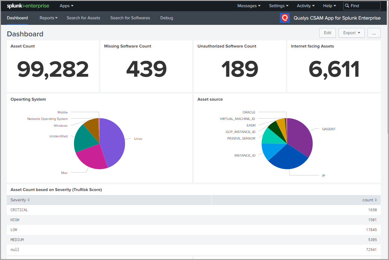Click the splunk>enterprise logo
This screenshot has height=260, width=389.
coord(27,6)
